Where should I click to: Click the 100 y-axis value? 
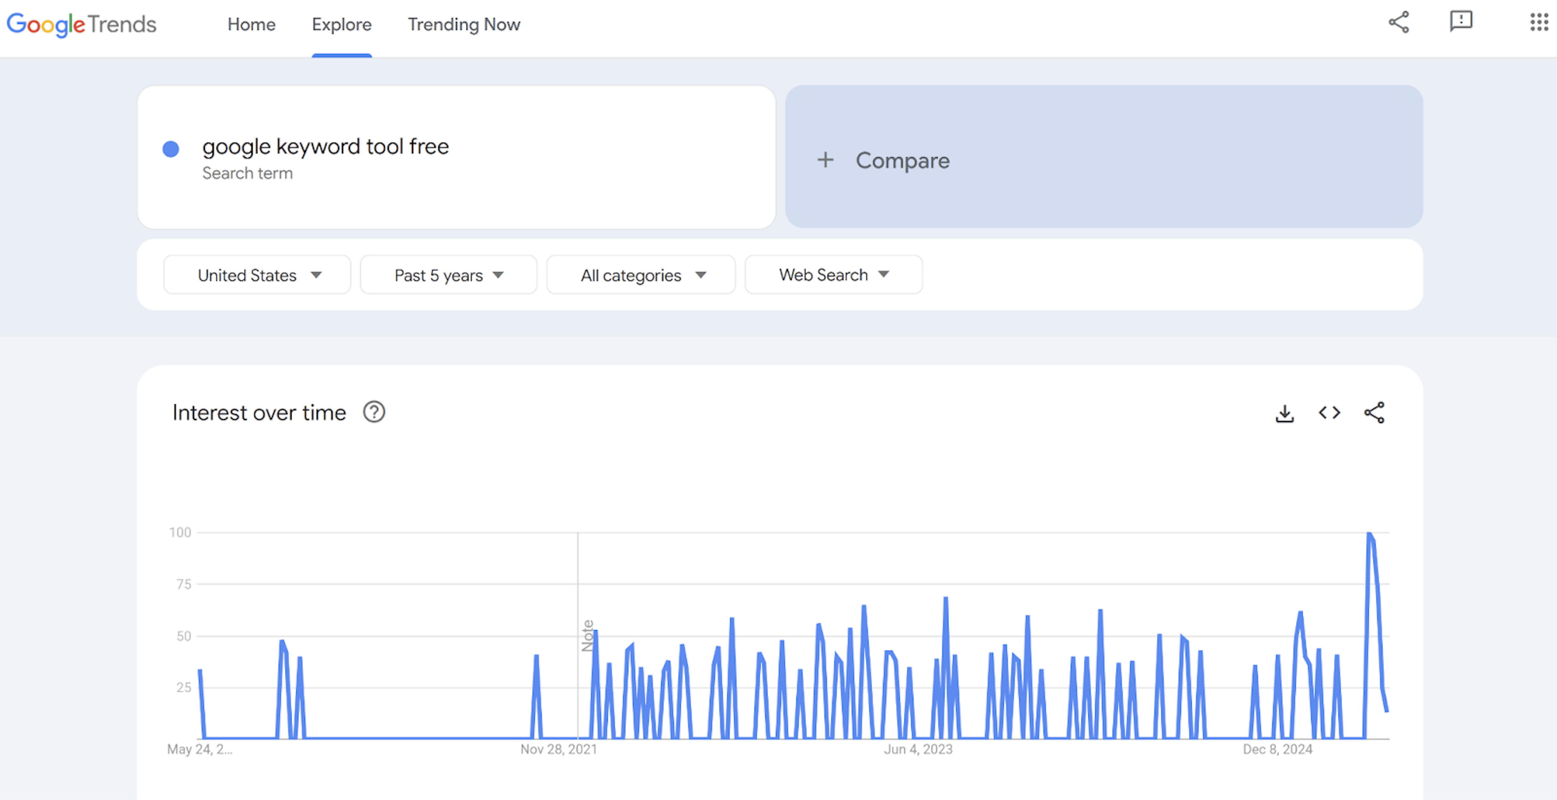(x=180, y=532)
